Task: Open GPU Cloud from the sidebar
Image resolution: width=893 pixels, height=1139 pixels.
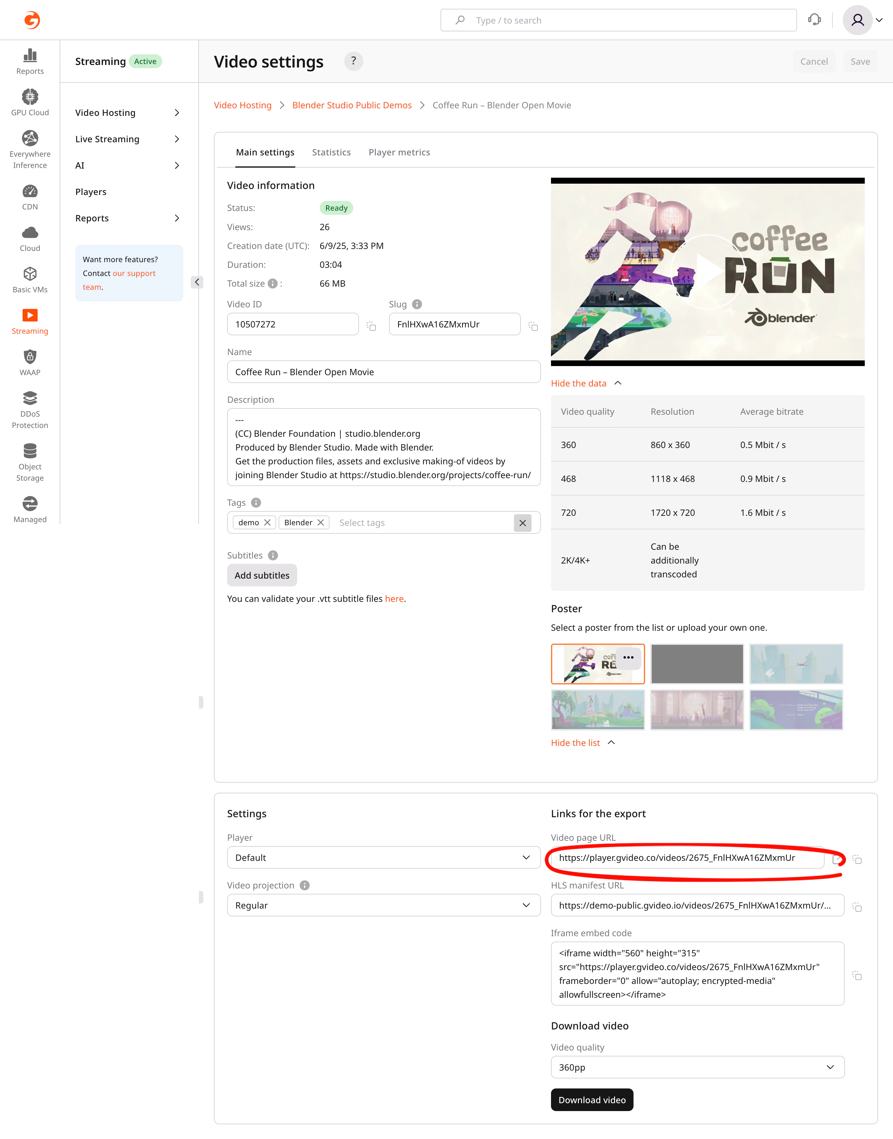Action: click(30, 101)
